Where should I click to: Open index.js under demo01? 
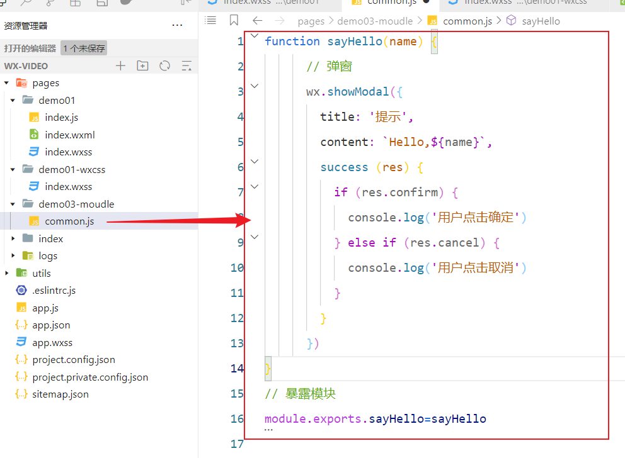(61, 118)
